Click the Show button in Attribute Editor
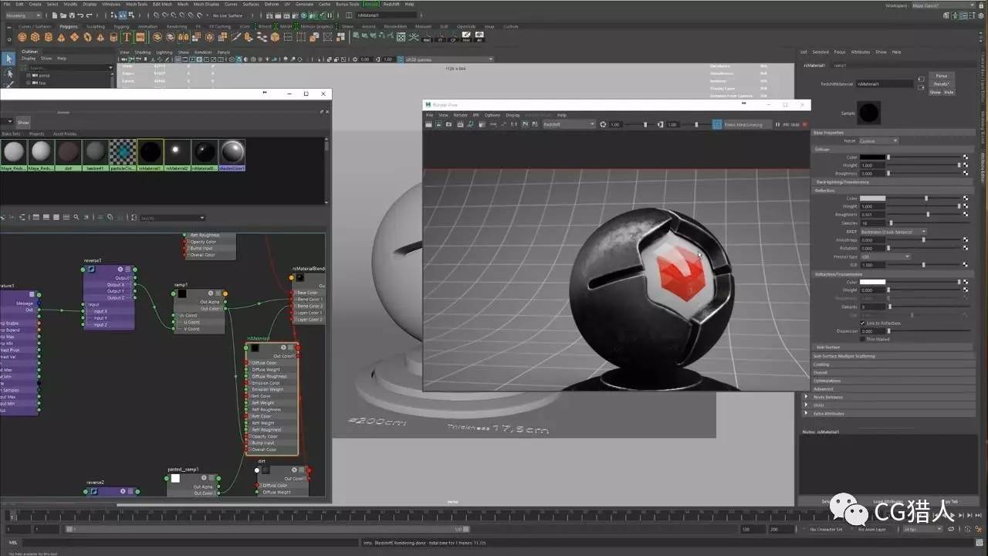Screen dimensions: 988x556 pos(935,92)
